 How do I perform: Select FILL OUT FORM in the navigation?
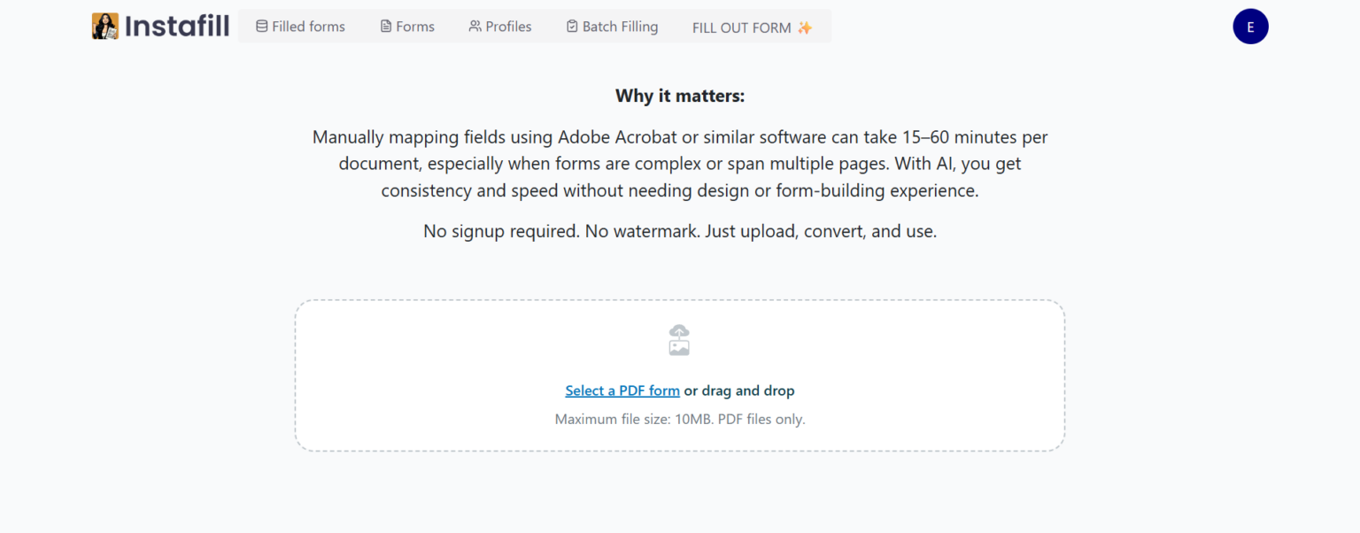743,27
